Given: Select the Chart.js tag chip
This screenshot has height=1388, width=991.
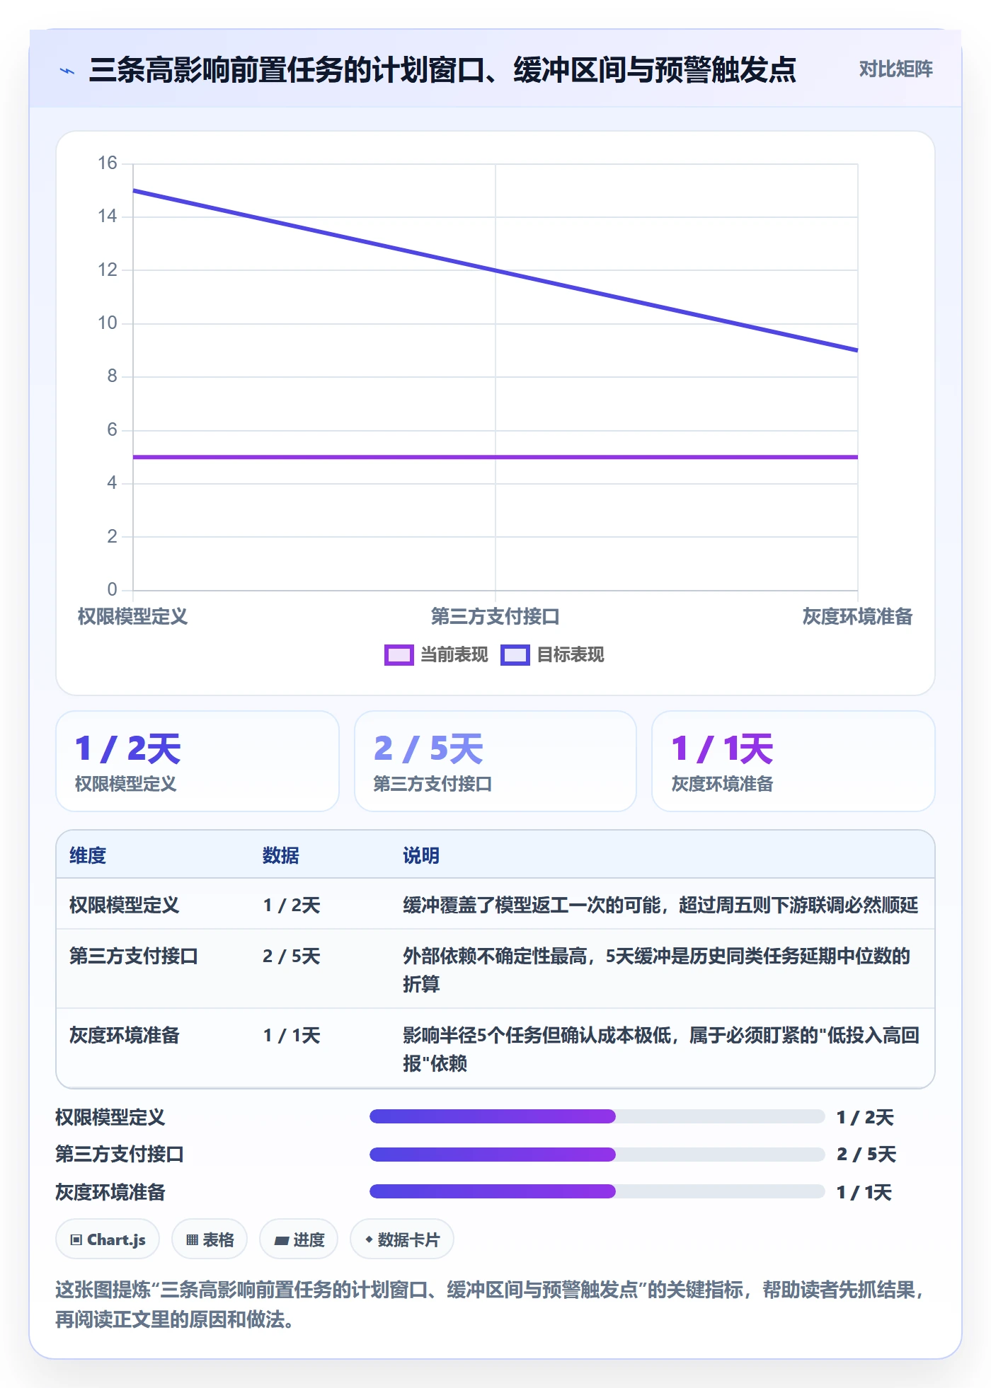Looking at the screenshot, I should click(108, 1239).
